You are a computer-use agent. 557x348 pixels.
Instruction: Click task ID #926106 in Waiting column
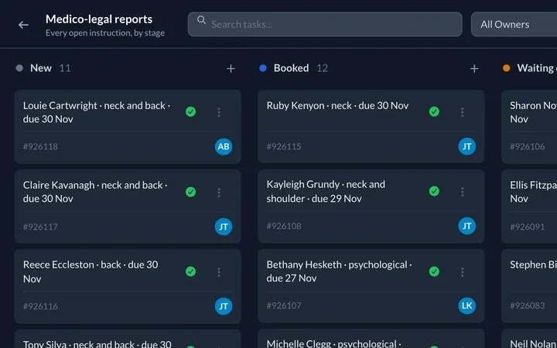[528, 146]
